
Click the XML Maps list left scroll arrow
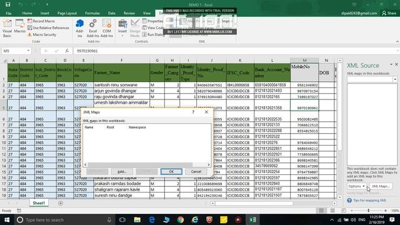86,165
